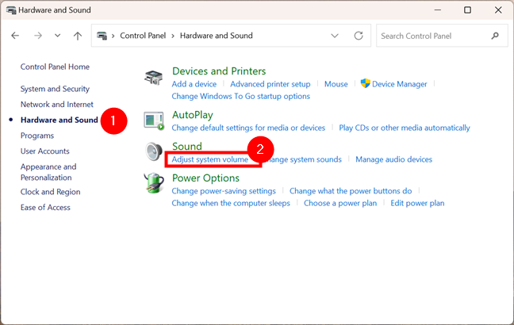Open Power Options heading

pos(205,178)
